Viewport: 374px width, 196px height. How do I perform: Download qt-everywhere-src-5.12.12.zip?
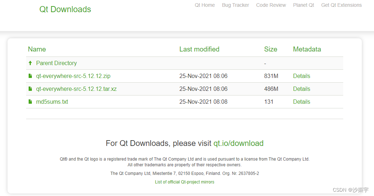73,76
